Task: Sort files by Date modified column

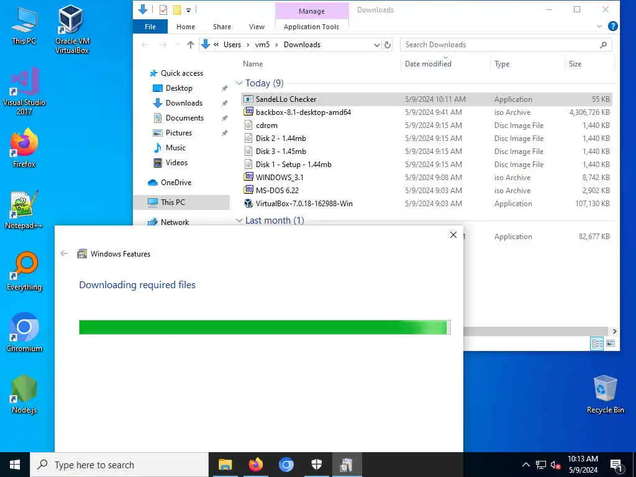Action: [x=428, y=64]
